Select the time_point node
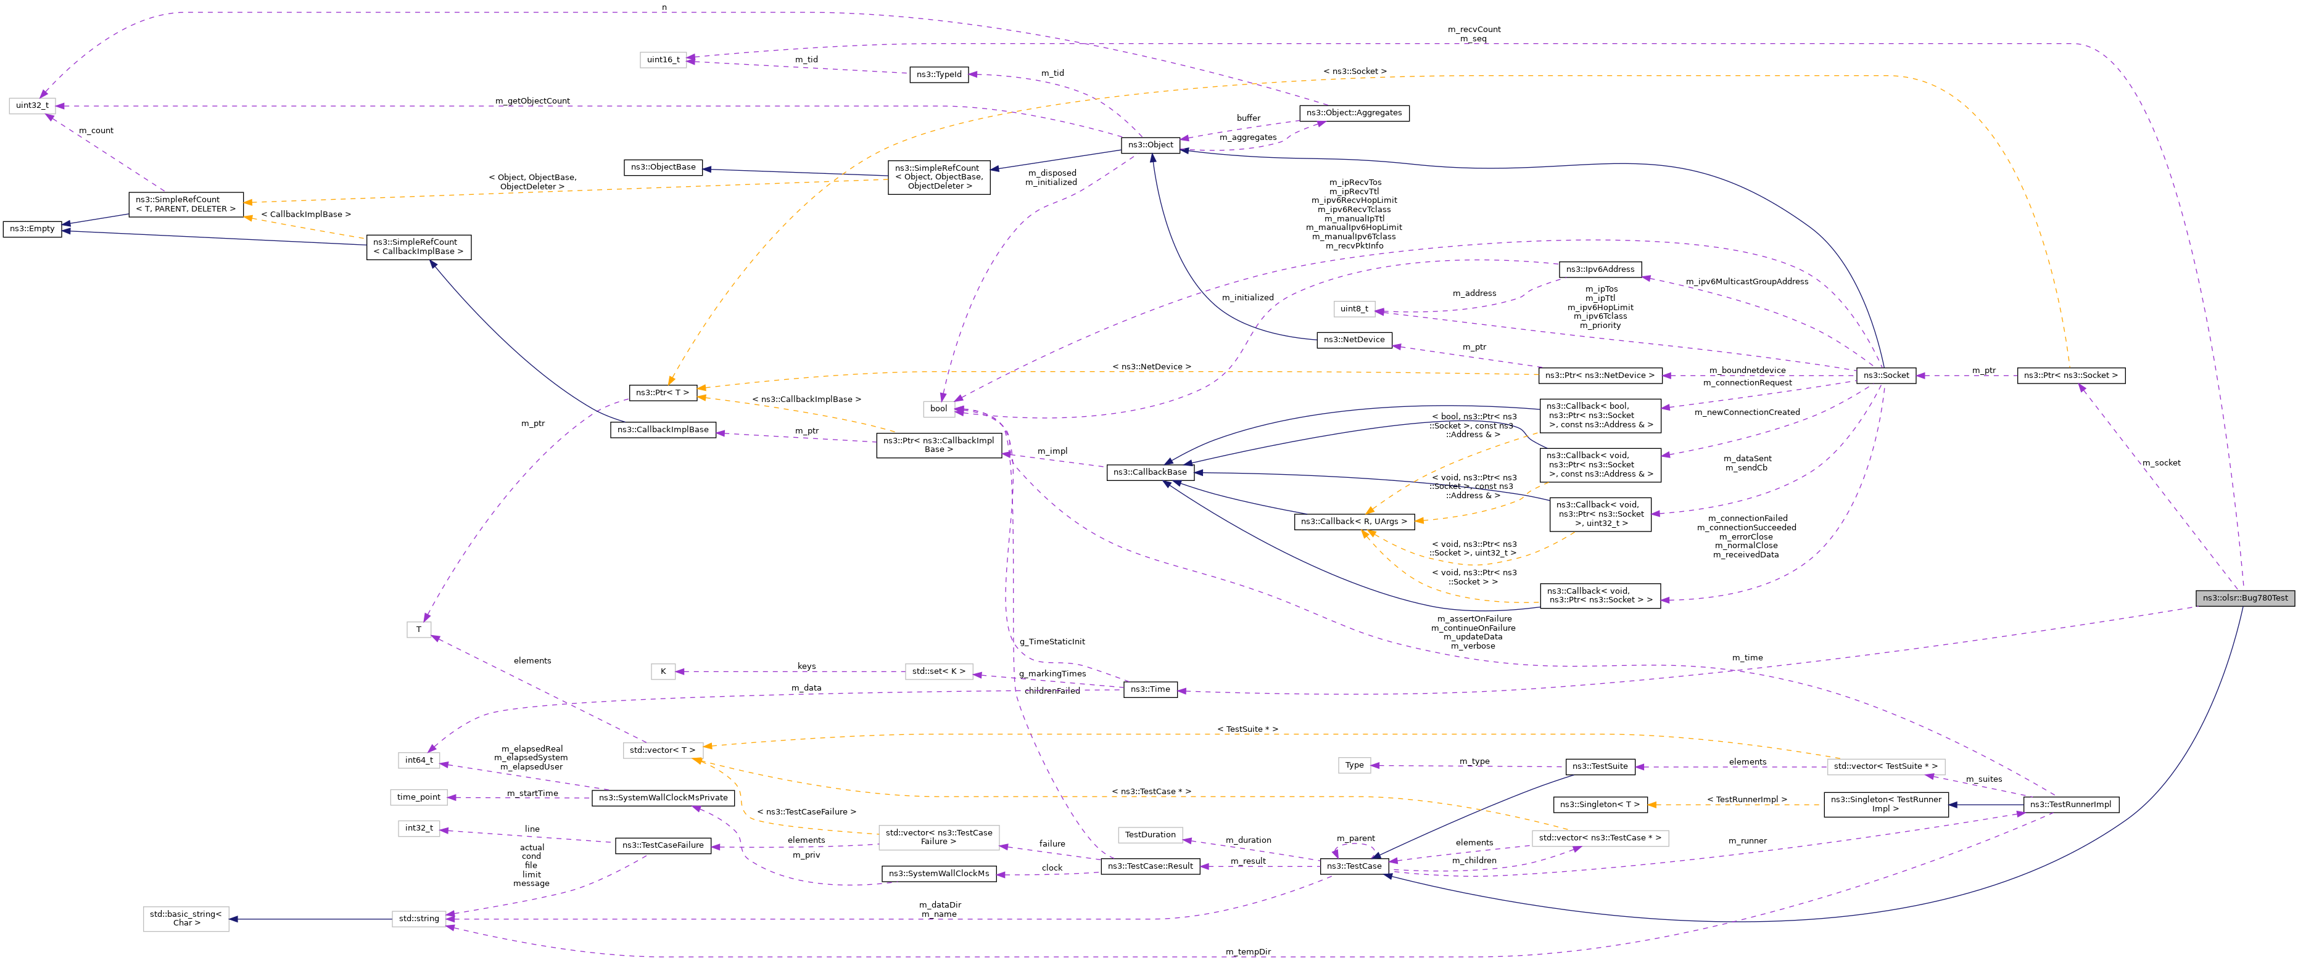 click(x=420, y=798)
